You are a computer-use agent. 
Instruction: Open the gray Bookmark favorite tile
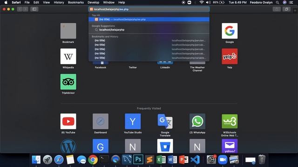[68, 31]
